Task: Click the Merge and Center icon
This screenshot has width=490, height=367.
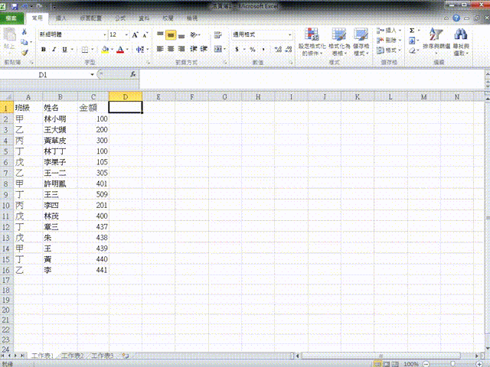Action: pos(217,49)
